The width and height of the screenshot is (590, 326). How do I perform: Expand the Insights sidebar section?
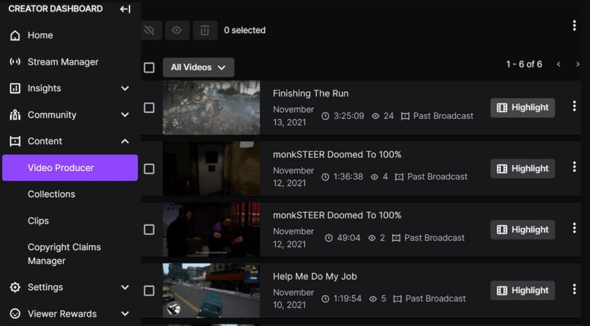(70, 89)
